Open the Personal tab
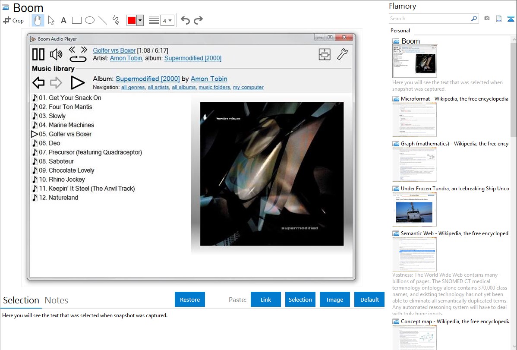This screenshot has height=350, width=517. pyautogui.click(x=400, y=31)
